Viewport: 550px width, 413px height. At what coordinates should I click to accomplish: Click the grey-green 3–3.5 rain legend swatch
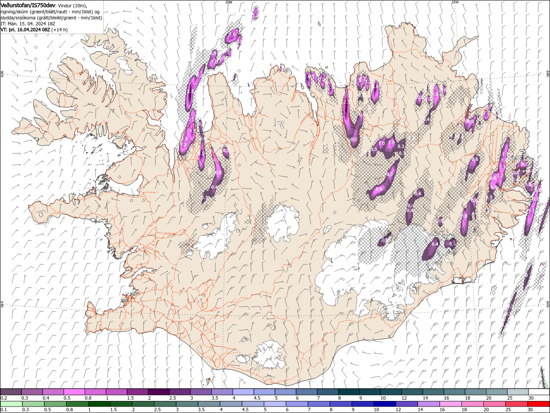[186, 404]
